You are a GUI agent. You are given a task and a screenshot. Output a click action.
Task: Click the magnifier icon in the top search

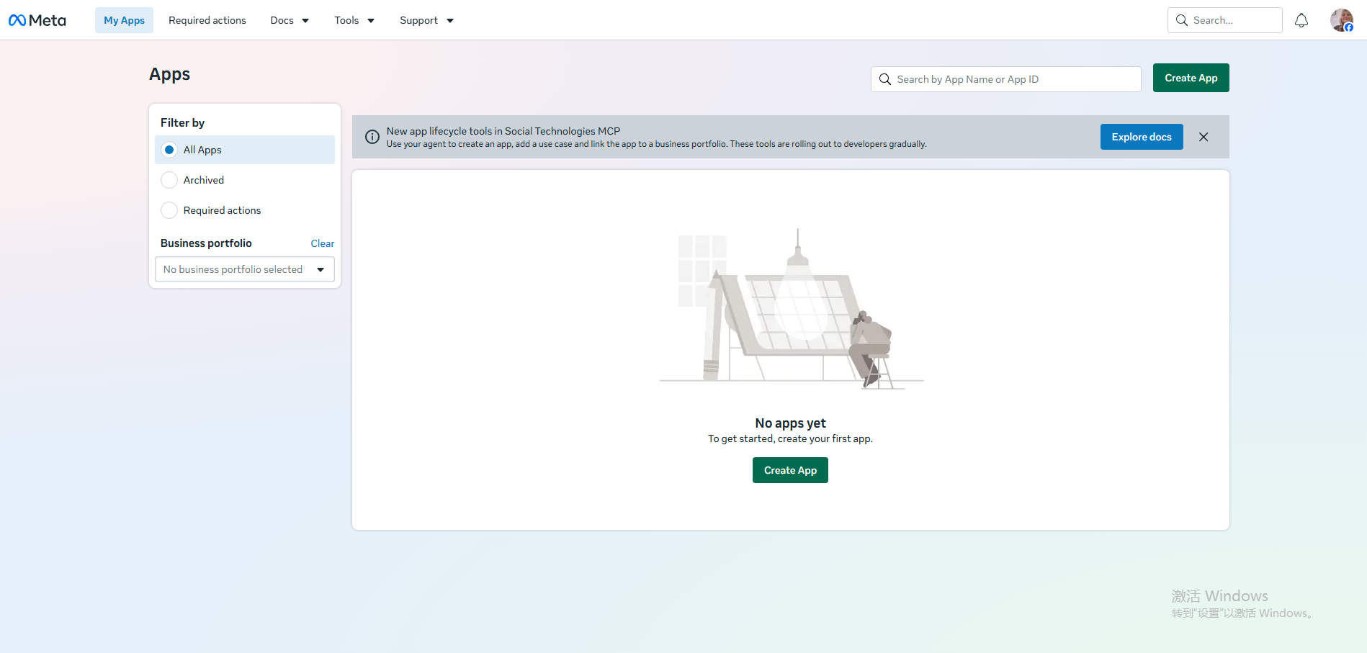(x=1182, y=20)
